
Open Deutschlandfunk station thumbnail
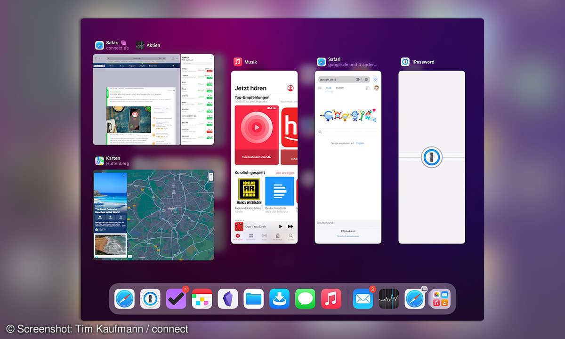pos(280,191)
